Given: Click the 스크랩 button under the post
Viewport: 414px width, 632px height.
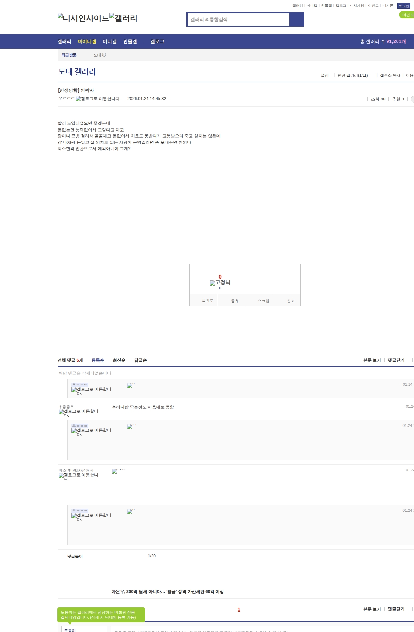Looking at the screenshot, I should click(259, 300).
